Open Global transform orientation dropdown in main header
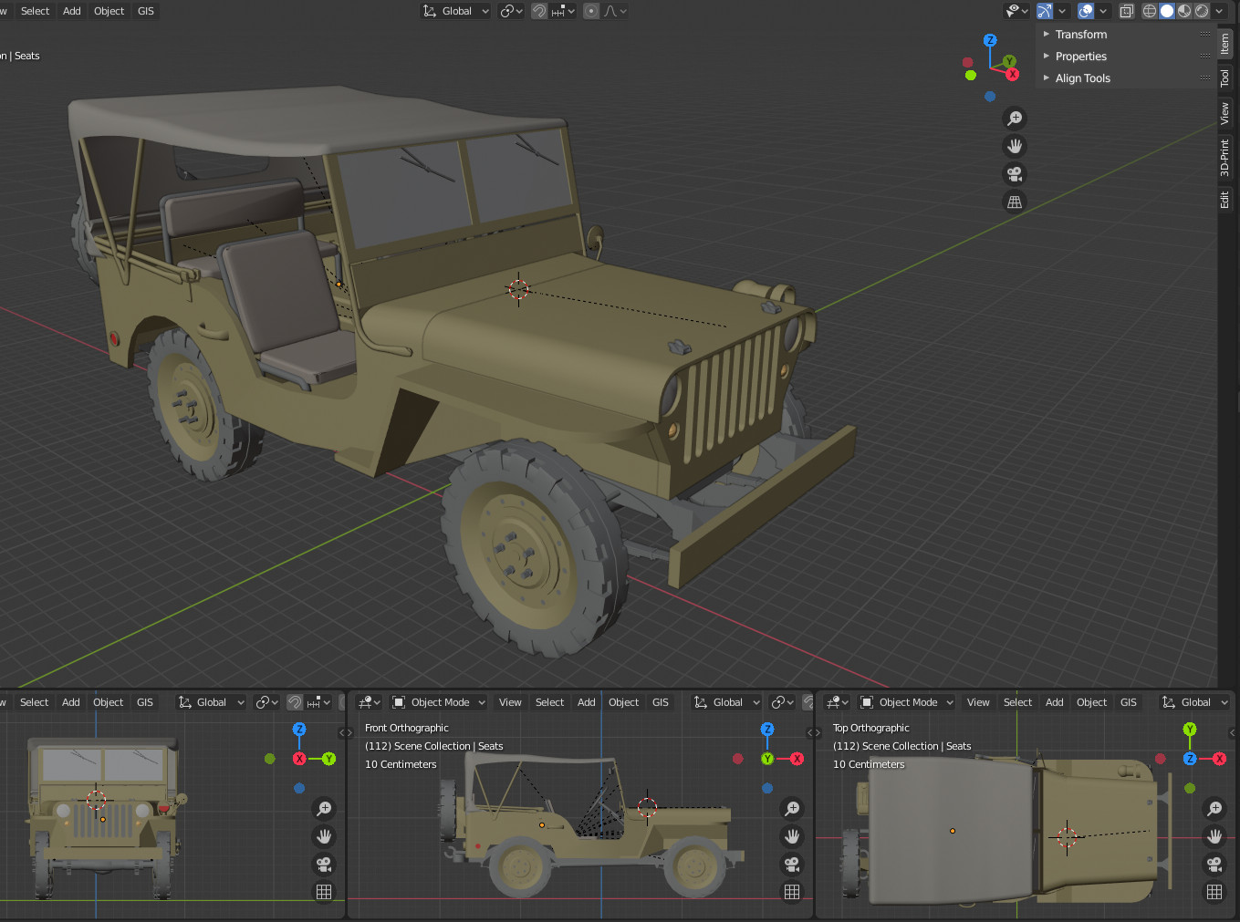 point(456,11)
